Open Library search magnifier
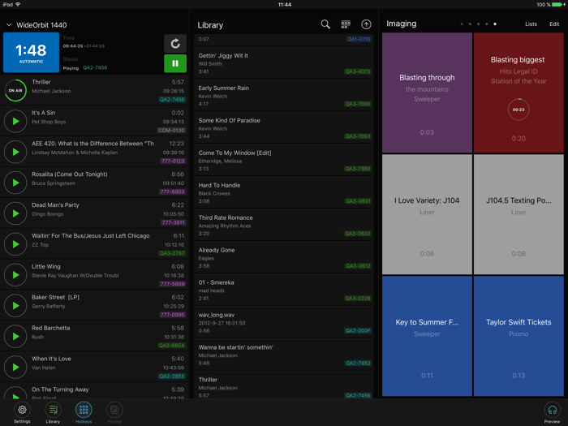568x426 pixels. 325,24
